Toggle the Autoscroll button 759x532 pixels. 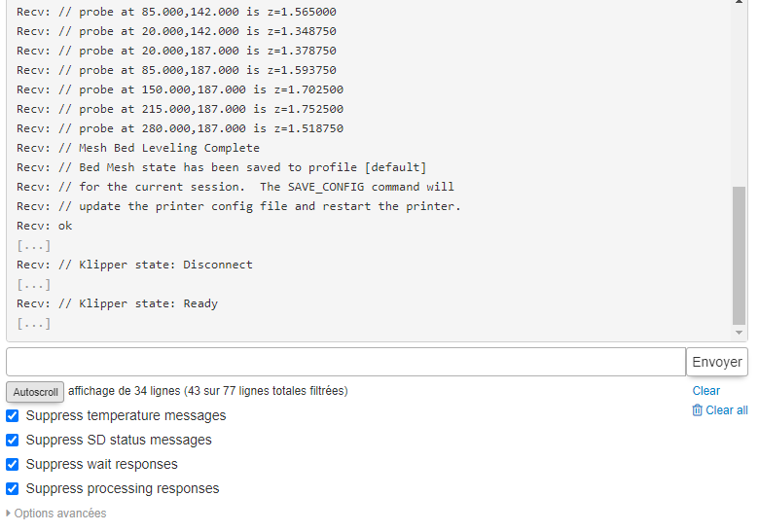(x=35, y=392)
